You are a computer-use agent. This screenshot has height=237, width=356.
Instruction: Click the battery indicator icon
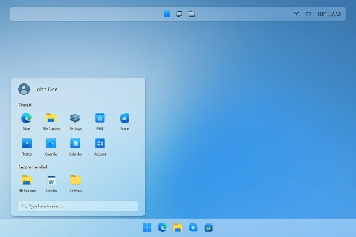308,14
